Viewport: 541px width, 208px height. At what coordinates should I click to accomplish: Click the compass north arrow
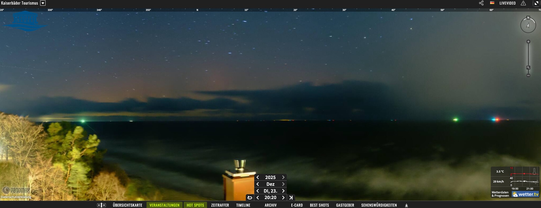point(528,25)
